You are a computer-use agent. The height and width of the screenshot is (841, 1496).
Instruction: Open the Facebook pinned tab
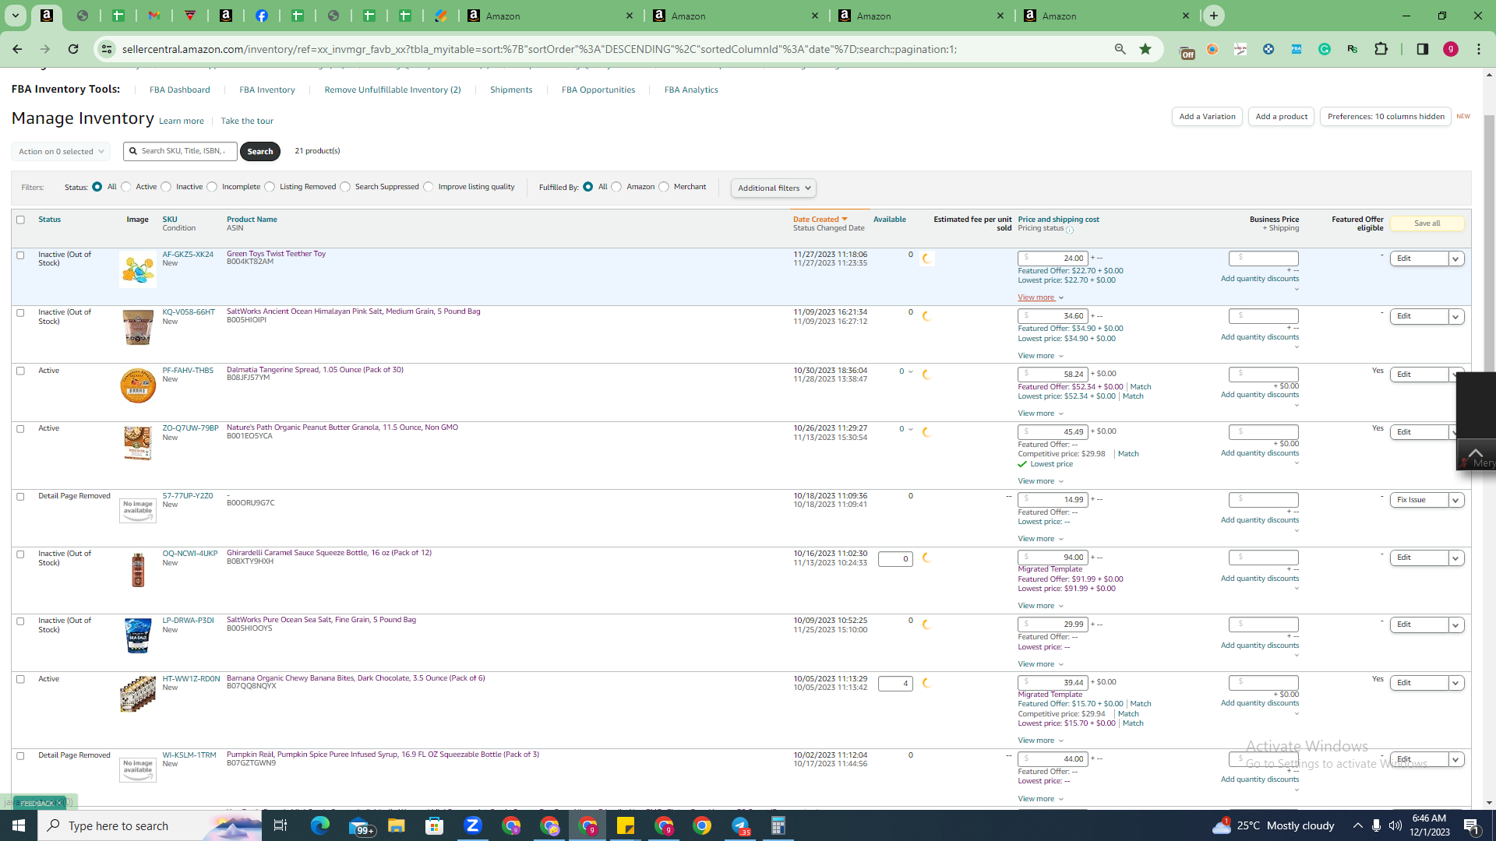pyautogui.click(x=262, y=16)
